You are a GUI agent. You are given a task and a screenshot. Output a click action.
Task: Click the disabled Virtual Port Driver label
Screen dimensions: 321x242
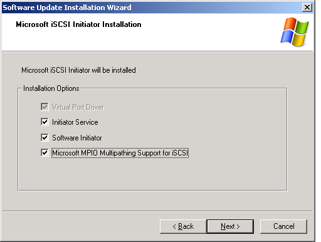[78, 107]
